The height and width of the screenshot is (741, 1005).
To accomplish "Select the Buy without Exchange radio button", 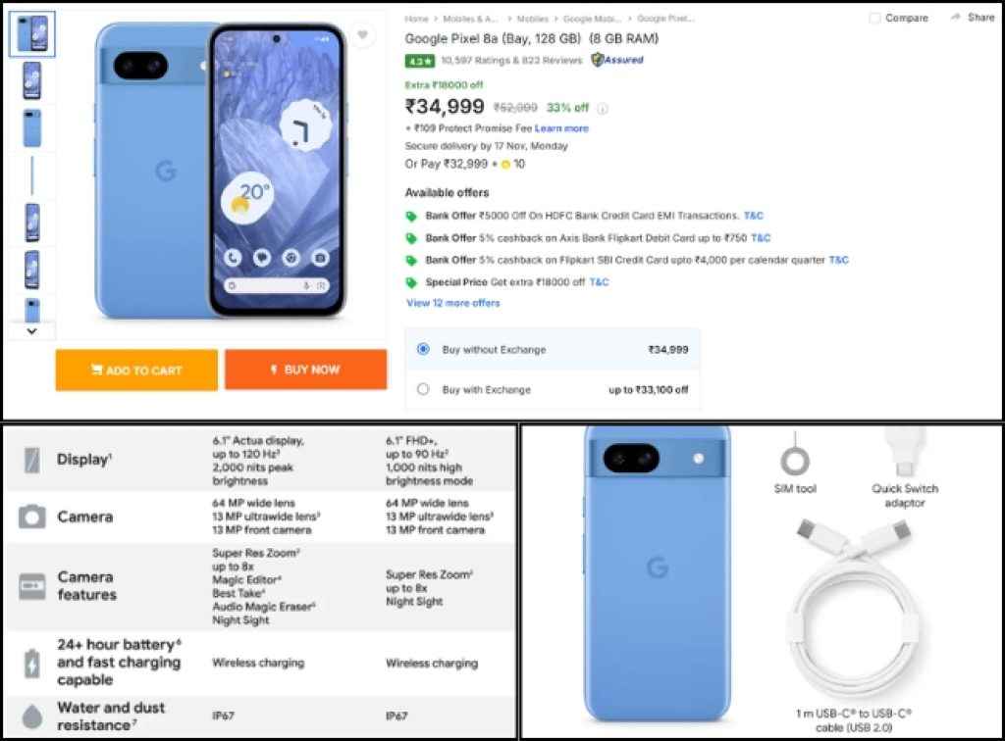I will pos(422,349).
